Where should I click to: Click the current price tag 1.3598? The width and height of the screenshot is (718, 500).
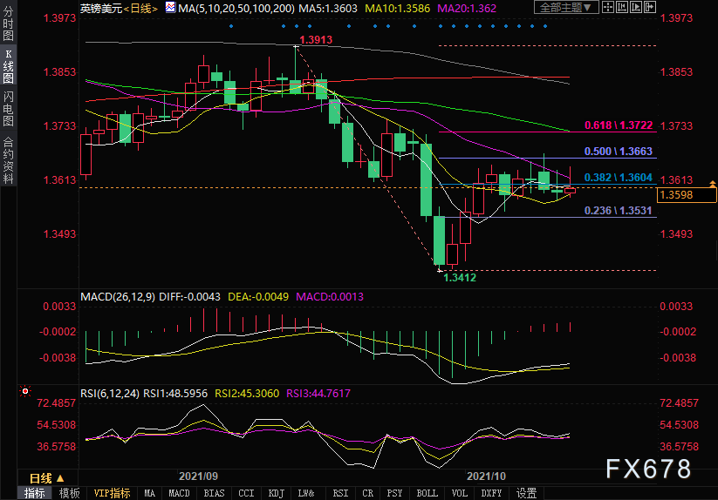(x=687, y=195)
